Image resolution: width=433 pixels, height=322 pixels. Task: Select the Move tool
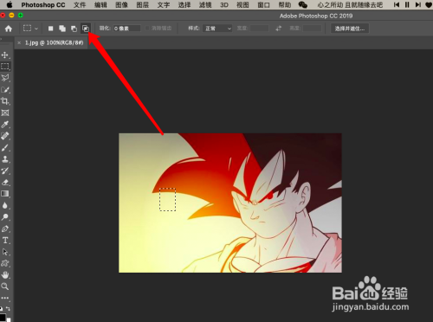[x=5, y=55]
